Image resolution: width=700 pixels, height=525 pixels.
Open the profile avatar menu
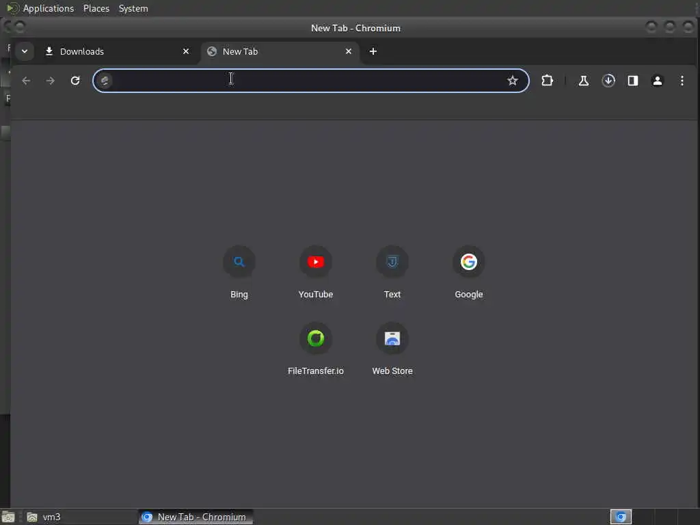pos(658,81)
